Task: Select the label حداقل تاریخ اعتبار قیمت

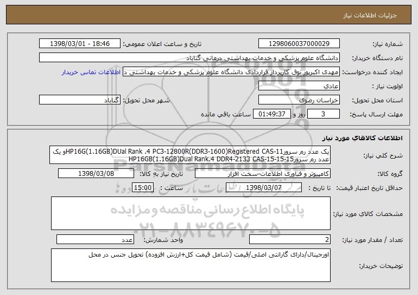Action: pyautogui.click(x=369, y=188)
